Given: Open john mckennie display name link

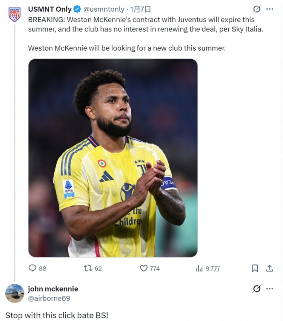Looking at the screenshot, I should (x=53, y=289).
